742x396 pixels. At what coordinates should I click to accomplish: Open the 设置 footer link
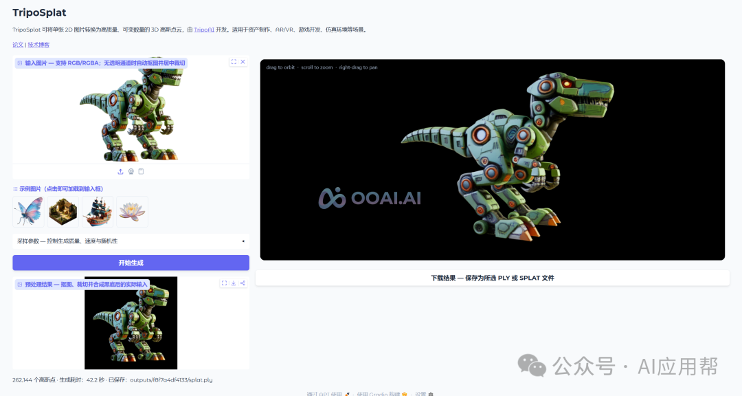tap(423, 394)
